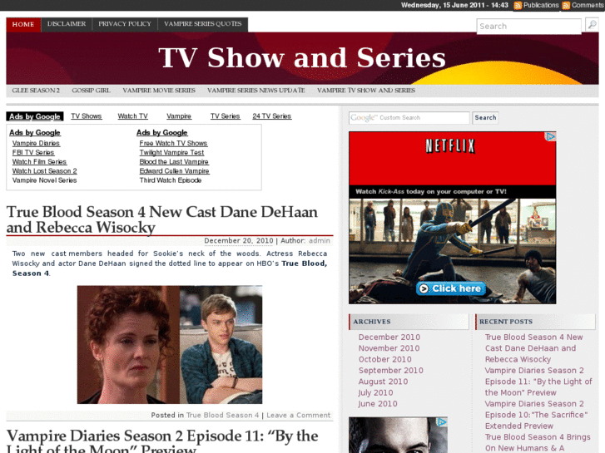Image resolution: width=605 pixels, height=453 pixels.
Task: Click the site title TV Show and Series
Action: 302,58
